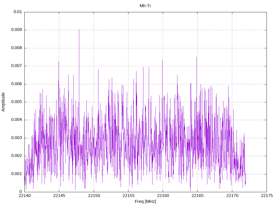Click the 0.003 y-axis tick label
The width and height of the screenshot is (274, 205).
pyautogui.click(x=17, y=138)
